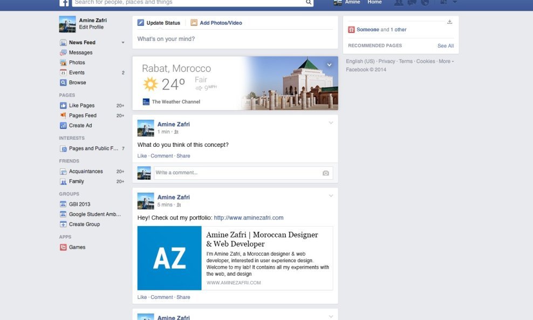This screenshot has height=320, width=533.
Task: Click the Update Status pencil icon
Action: coord(141,23)
